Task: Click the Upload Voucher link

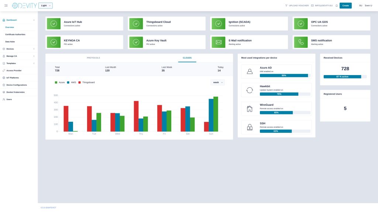Action: tap(297, 6)
